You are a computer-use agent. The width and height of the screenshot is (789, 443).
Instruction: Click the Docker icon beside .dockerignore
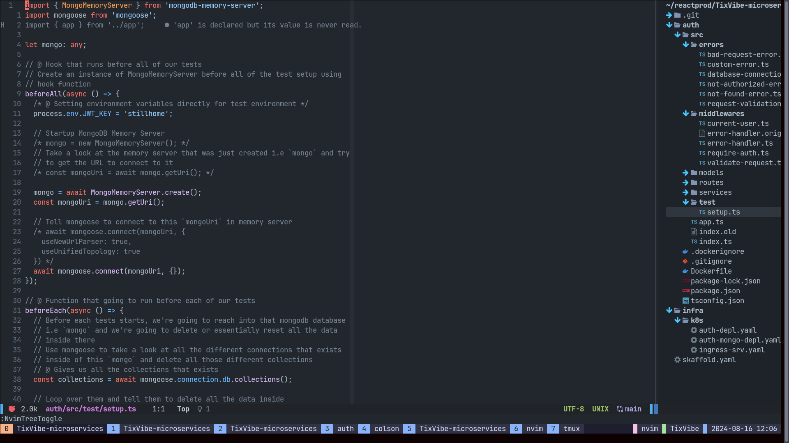point(685,251)
